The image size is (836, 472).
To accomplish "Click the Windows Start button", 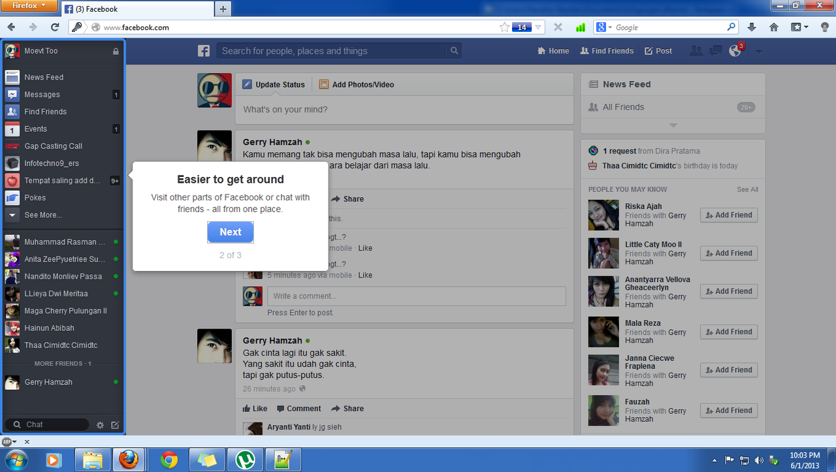I will tap(16, 460).
